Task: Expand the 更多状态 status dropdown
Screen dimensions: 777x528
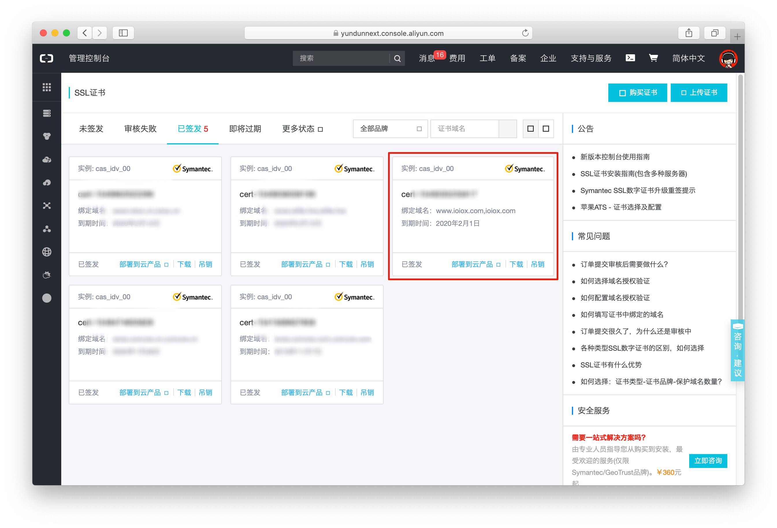Action: click(x=302, y=129)
